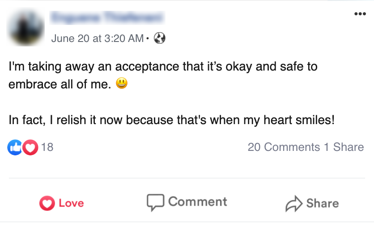Click the smiley emoji in the post
This screenshot has height=225, width=374.
point(122,83)
